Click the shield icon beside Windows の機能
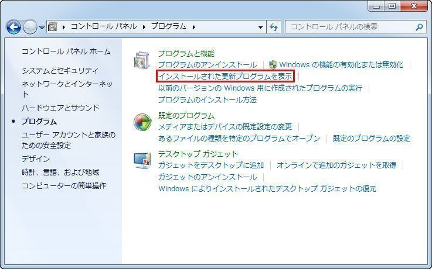This screenshot has height=269, width=432. [273, 64]
